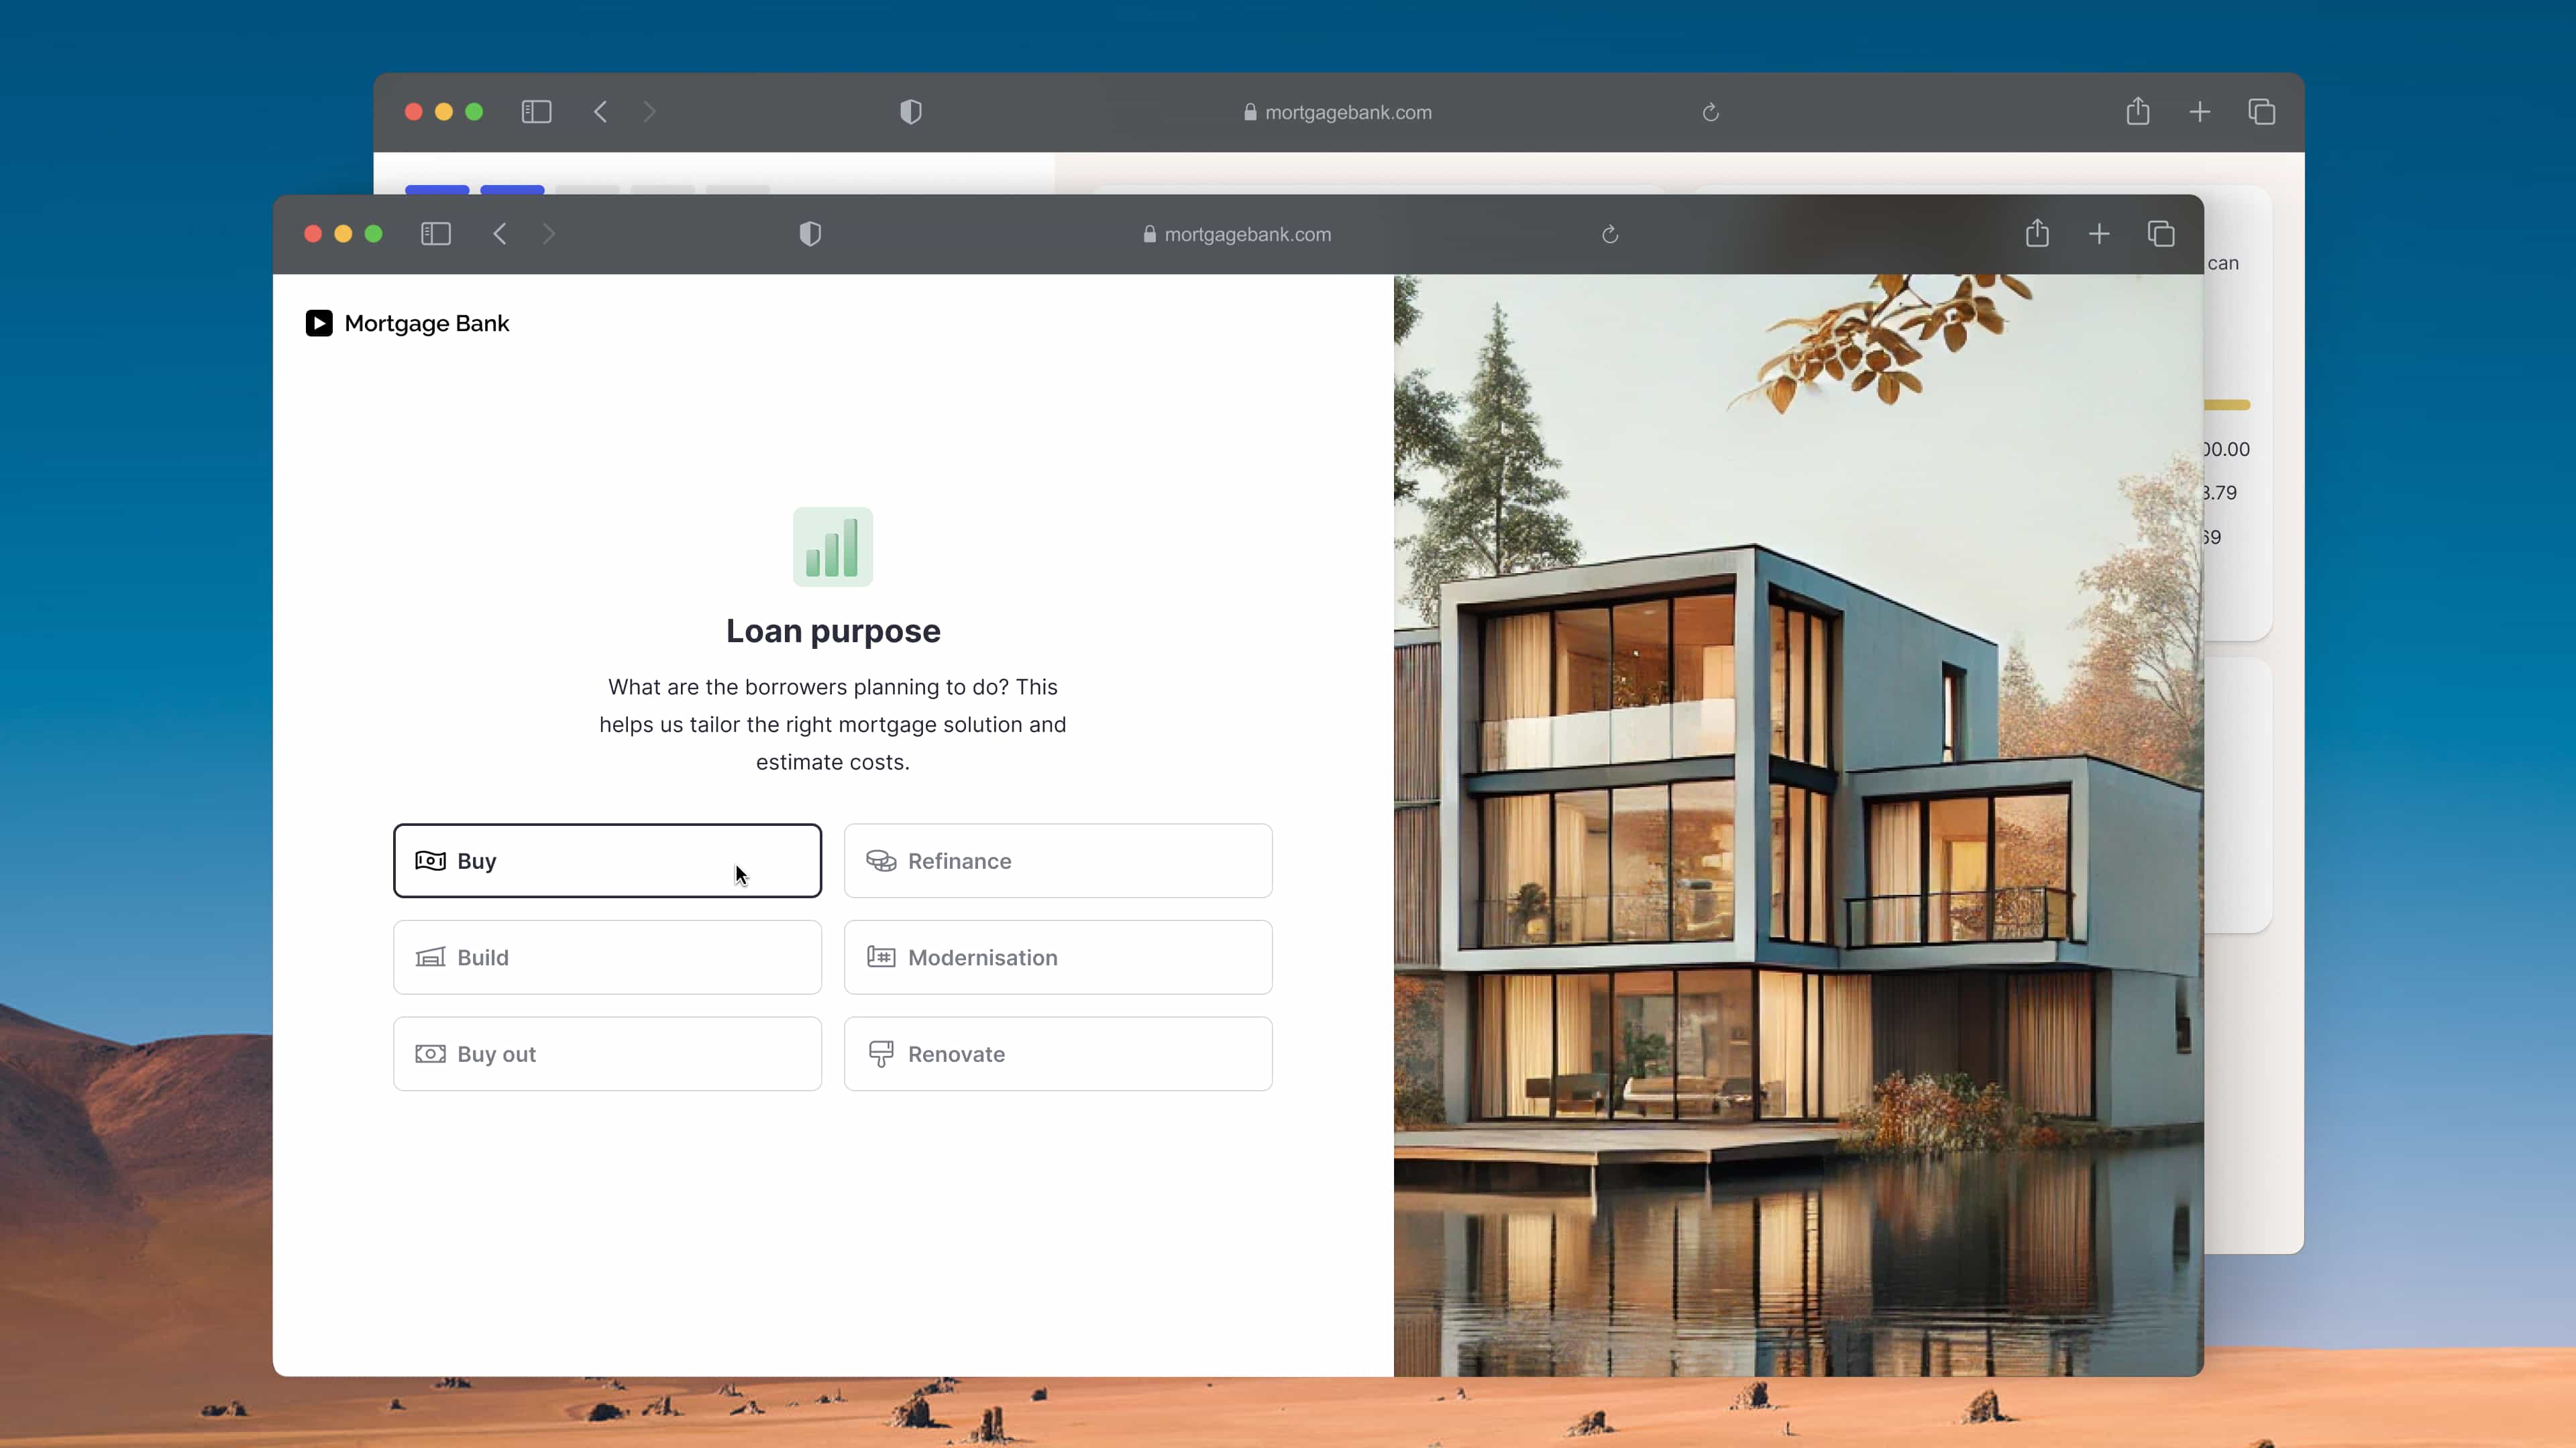Show tab overview in the front window

(x=2161, y=234)
